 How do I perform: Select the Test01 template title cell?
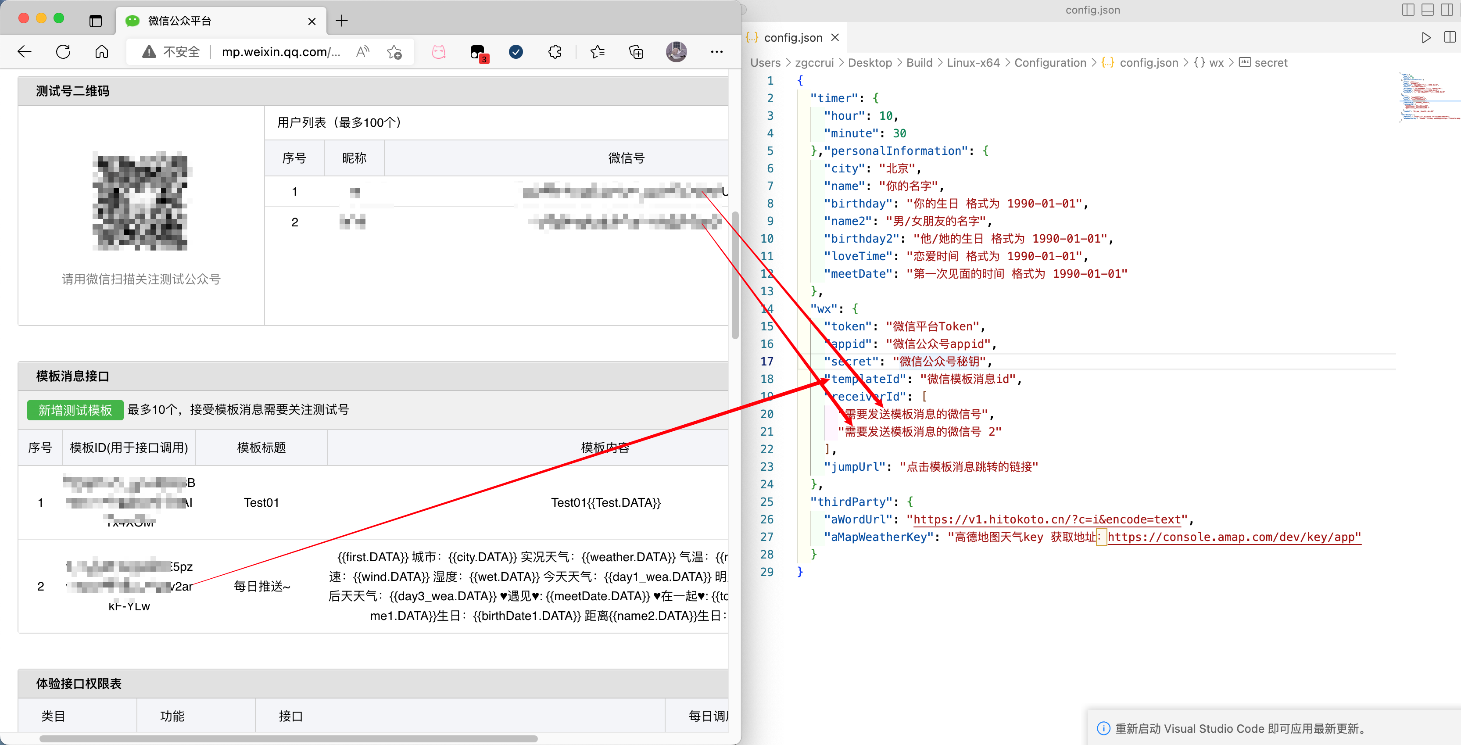point(261,502)
